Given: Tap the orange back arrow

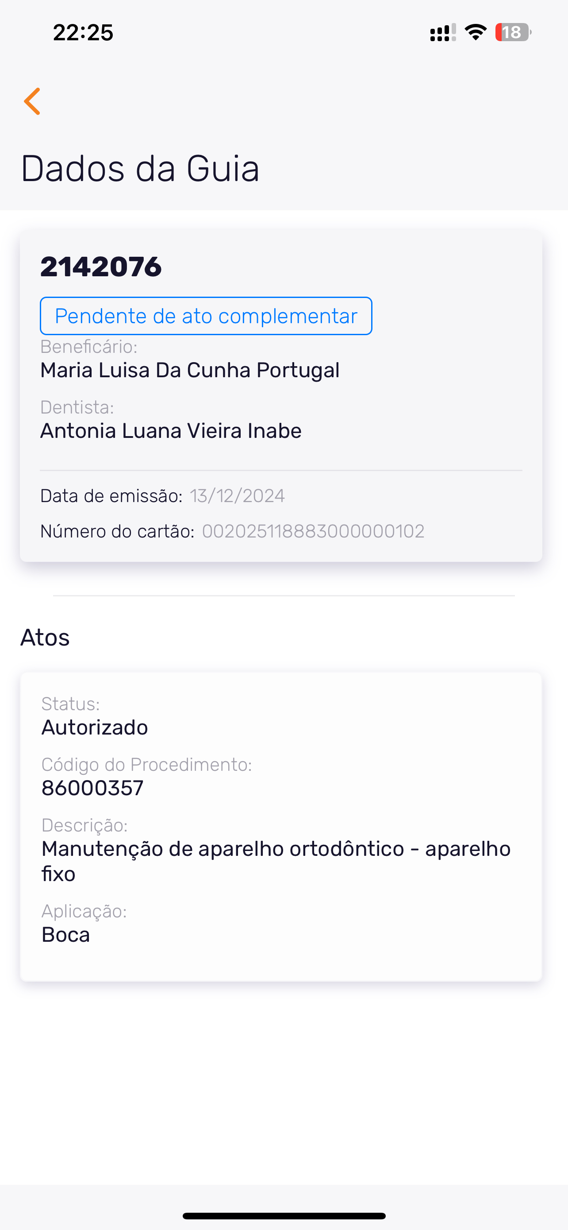Looking at the screenshot, I should pos(32,101).
